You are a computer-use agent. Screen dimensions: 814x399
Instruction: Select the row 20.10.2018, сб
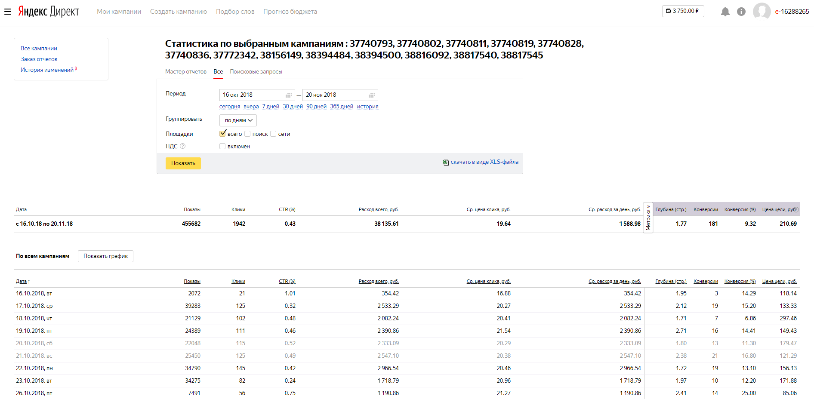tap(407, 344)
